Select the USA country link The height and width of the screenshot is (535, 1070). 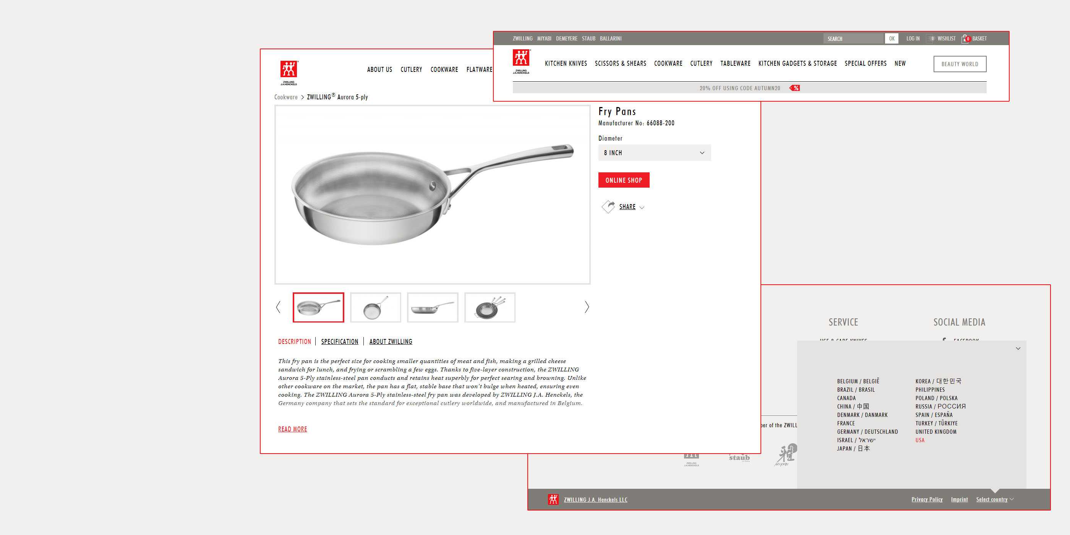(920, 439)
